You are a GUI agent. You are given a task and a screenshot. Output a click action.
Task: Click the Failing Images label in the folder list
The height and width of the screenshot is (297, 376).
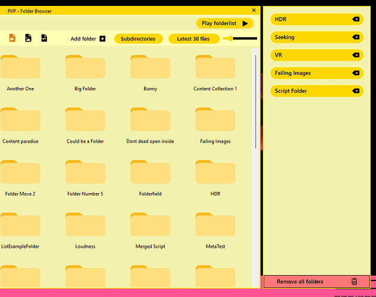click(x=293, y=73)
